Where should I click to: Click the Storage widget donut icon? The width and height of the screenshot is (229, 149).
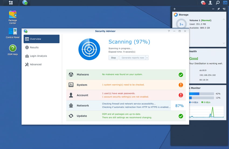tap(176, 15)
